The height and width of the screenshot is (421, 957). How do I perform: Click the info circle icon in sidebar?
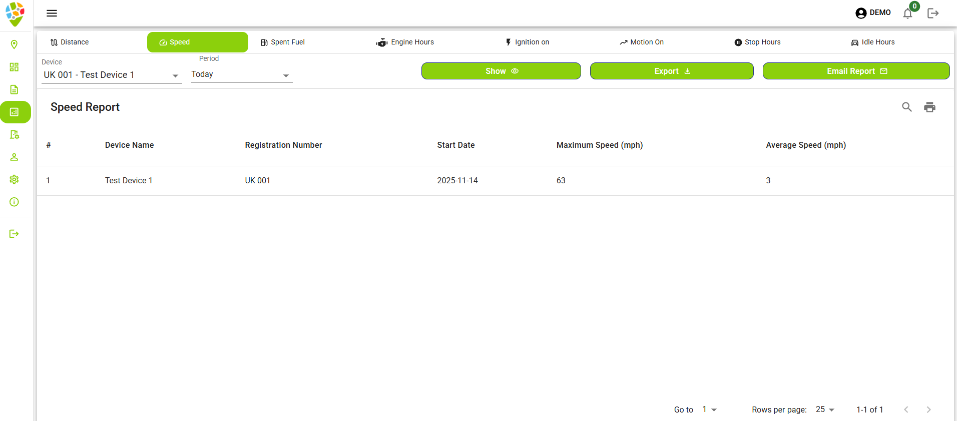coord(14,202)
